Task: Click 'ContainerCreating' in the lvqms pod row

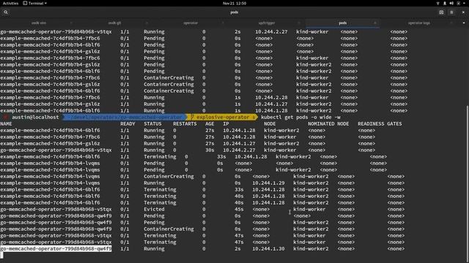Action: point(169,177)
